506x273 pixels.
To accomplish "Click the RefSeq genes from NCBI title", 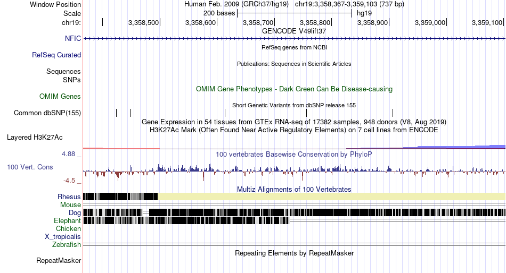I will [294, 47].
